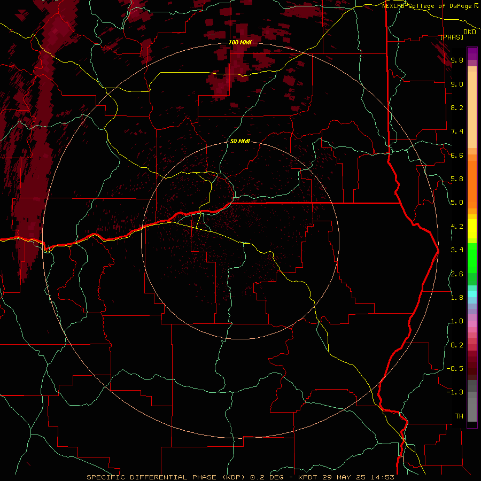Click the 8.2 value on the scale
The width and height of the screenshot is (481, 481).
pyautogui.click(x=457, y=107)
